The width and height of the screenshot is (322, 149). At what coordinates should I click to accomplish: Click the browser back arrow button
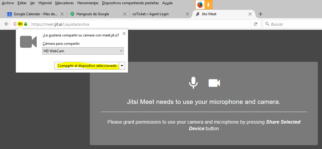pyautogui.click(x=6, y=24)
